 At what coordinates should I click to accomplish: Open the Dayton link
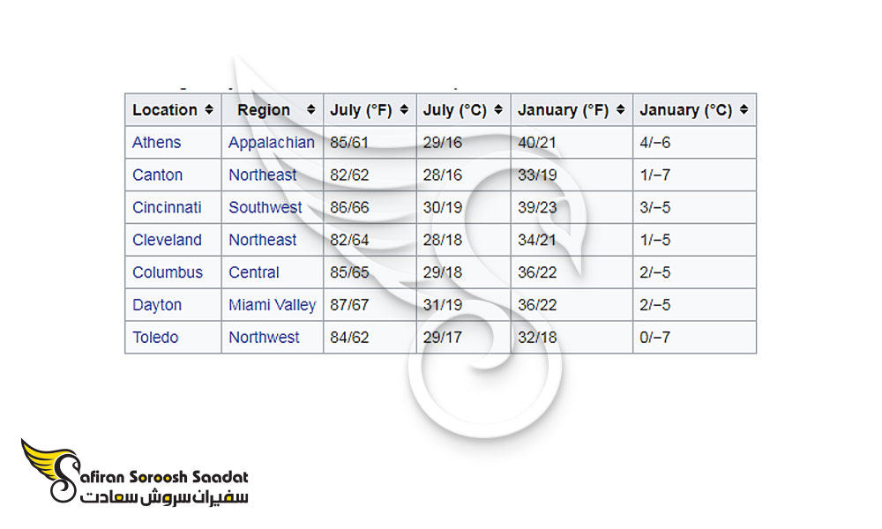157,305
